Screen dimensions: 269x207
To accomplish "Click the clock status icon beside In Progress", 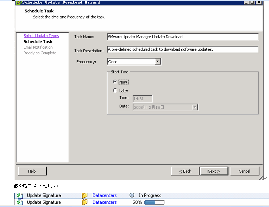I will [x=132, y=195].
